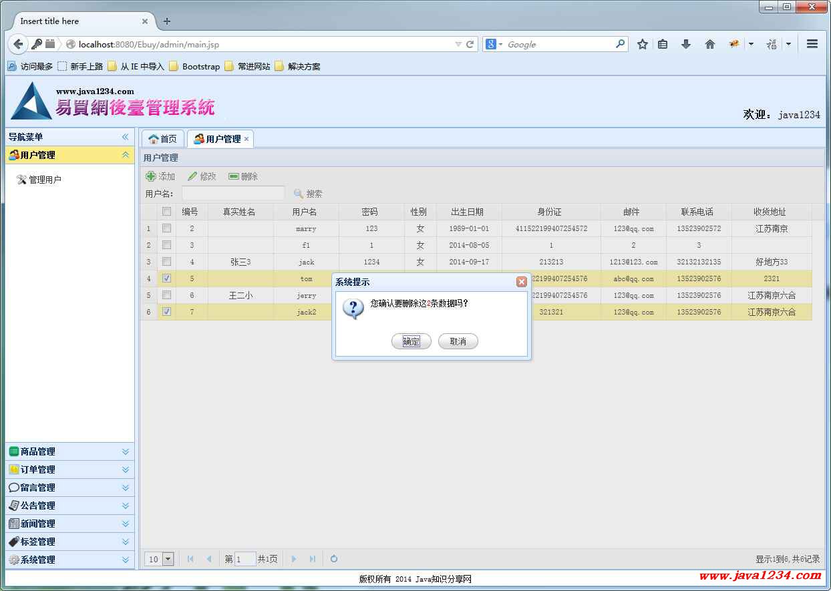Image resolution: width=831 pixels, height=591 pixels.
Task: Collapse the 导航菜单 panel with the double arrow
Action: (125, 137)
